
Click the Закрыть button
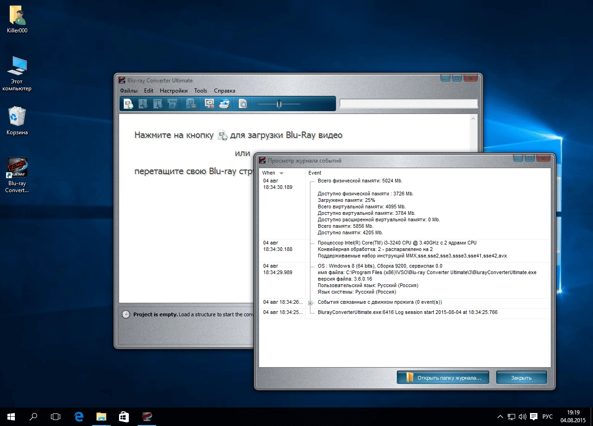pos(521,377)
